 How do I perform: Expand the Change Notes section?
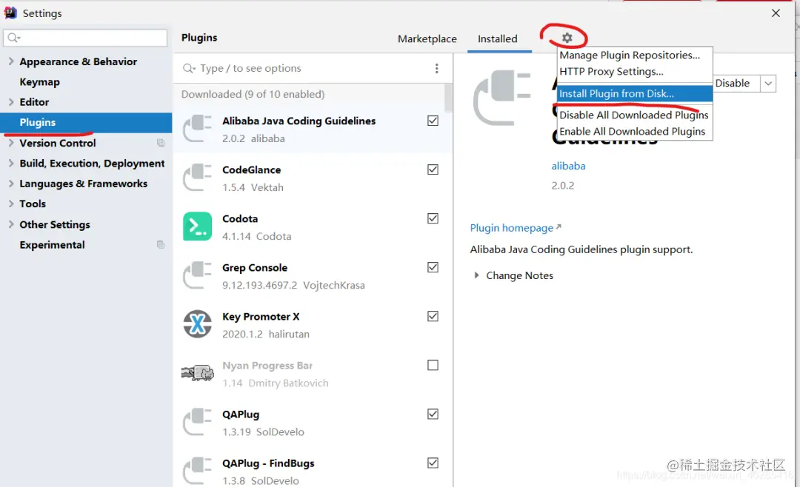point(476,275)
